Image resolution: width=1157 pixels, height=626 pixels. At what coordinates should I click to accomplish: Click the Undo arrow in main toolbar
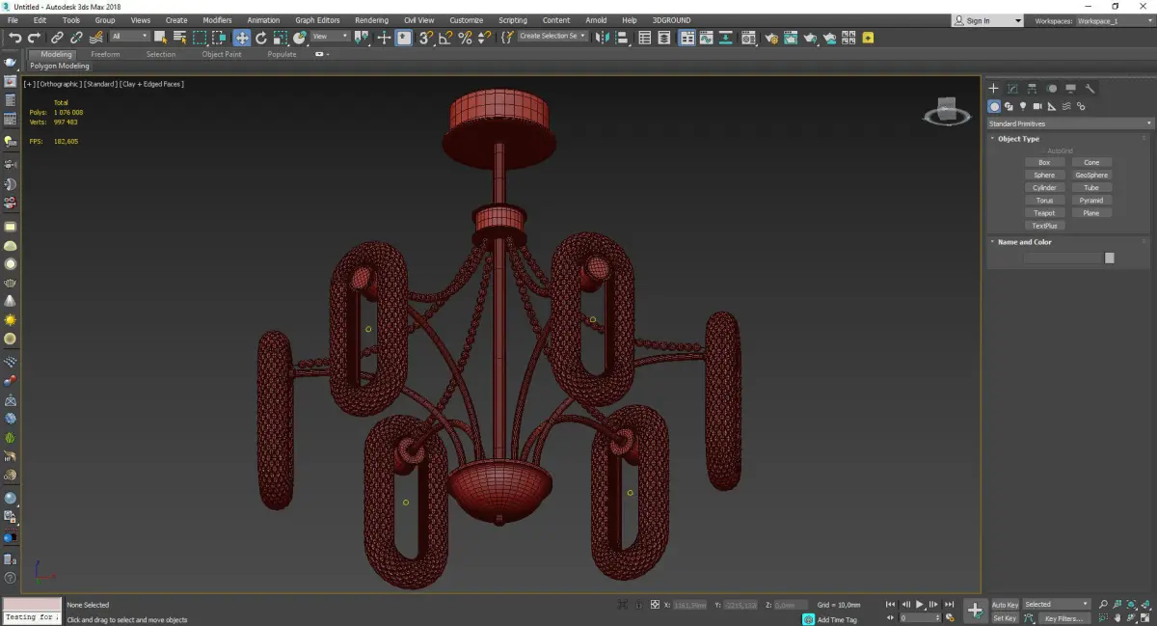tap(15, 38)
